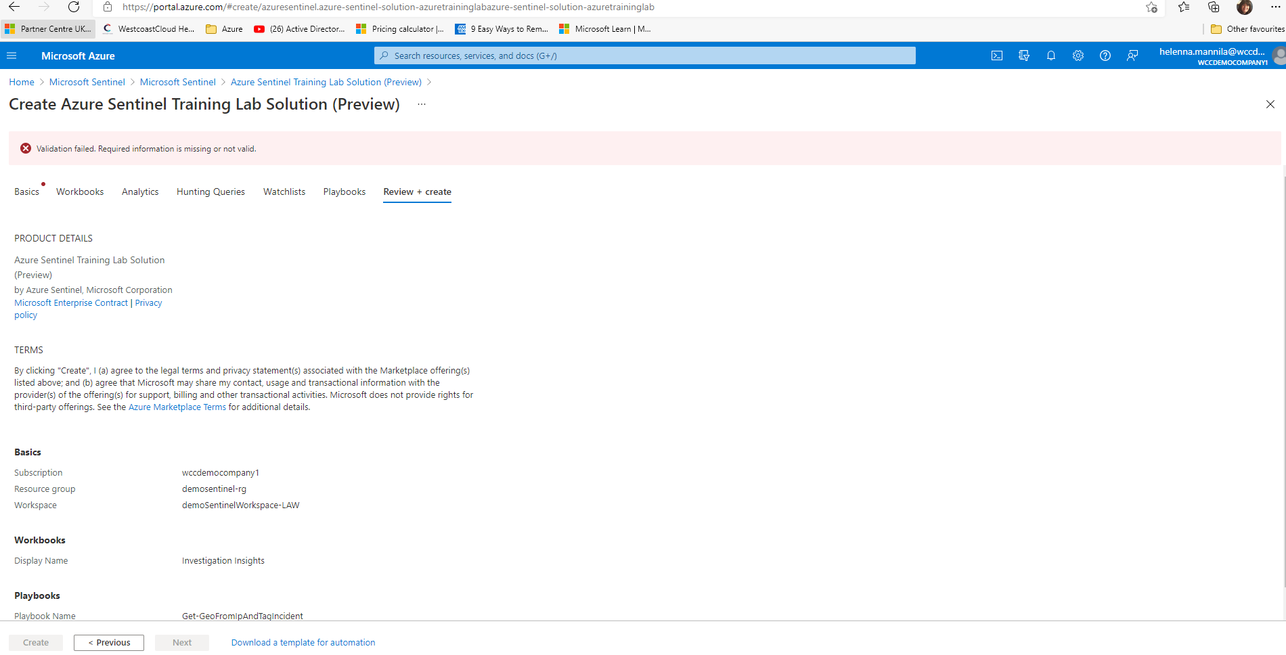Open ellipsis menu next to page title
Screen dimensions: 1286x655
[421, 104]
